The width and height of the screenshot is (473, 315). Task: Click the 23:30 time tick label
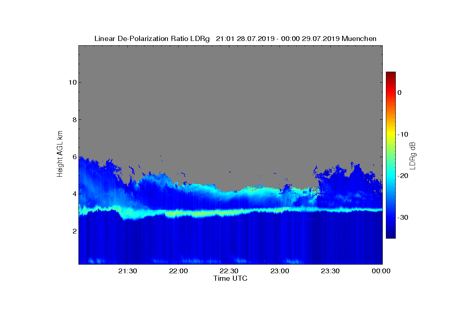(x=331, y=271)
